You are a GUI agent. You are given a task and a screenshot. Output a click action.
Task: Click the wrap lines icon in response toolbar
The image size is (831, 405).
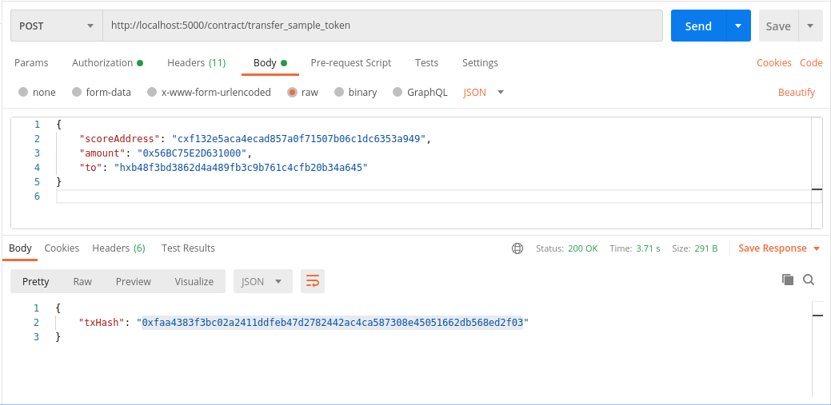pyautogui.click(x=313, y=281)
